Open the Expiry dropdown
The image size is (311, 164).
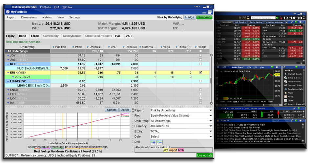[x=181, y=131]
